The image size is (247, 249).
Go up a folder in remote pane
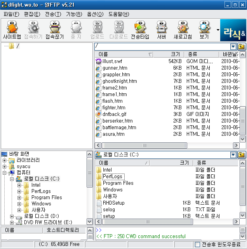tap(242, 46)
